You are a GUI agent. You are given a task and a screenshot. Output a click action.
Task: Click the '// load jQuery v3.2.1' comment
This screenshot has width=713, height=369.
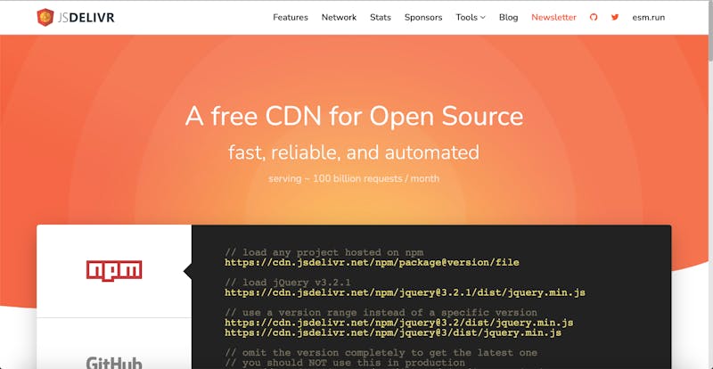288,283
